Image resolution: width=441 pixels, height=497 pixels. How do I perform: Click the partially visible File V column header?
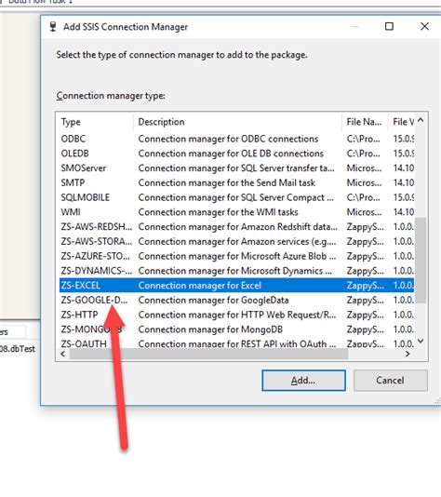(402, 122)
